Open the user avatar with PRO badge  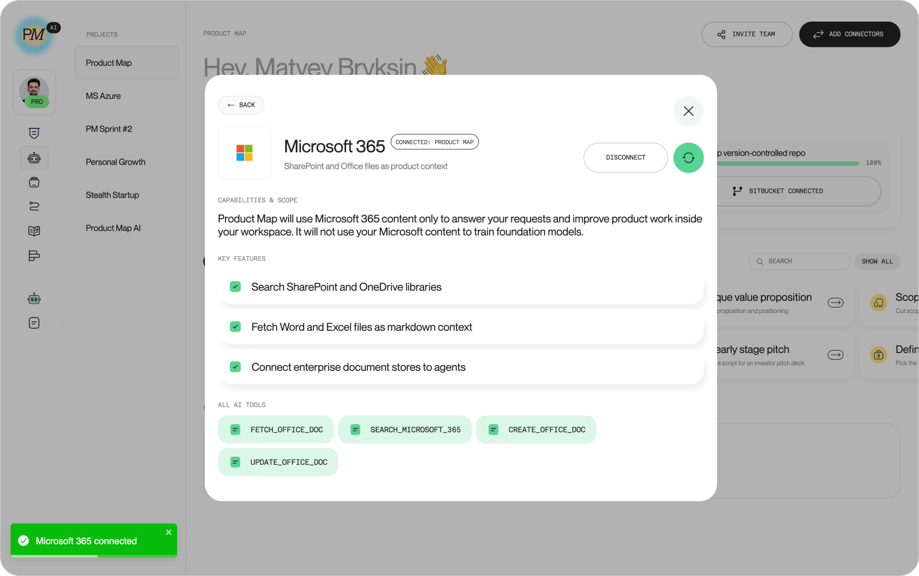[x=34, y=92]
